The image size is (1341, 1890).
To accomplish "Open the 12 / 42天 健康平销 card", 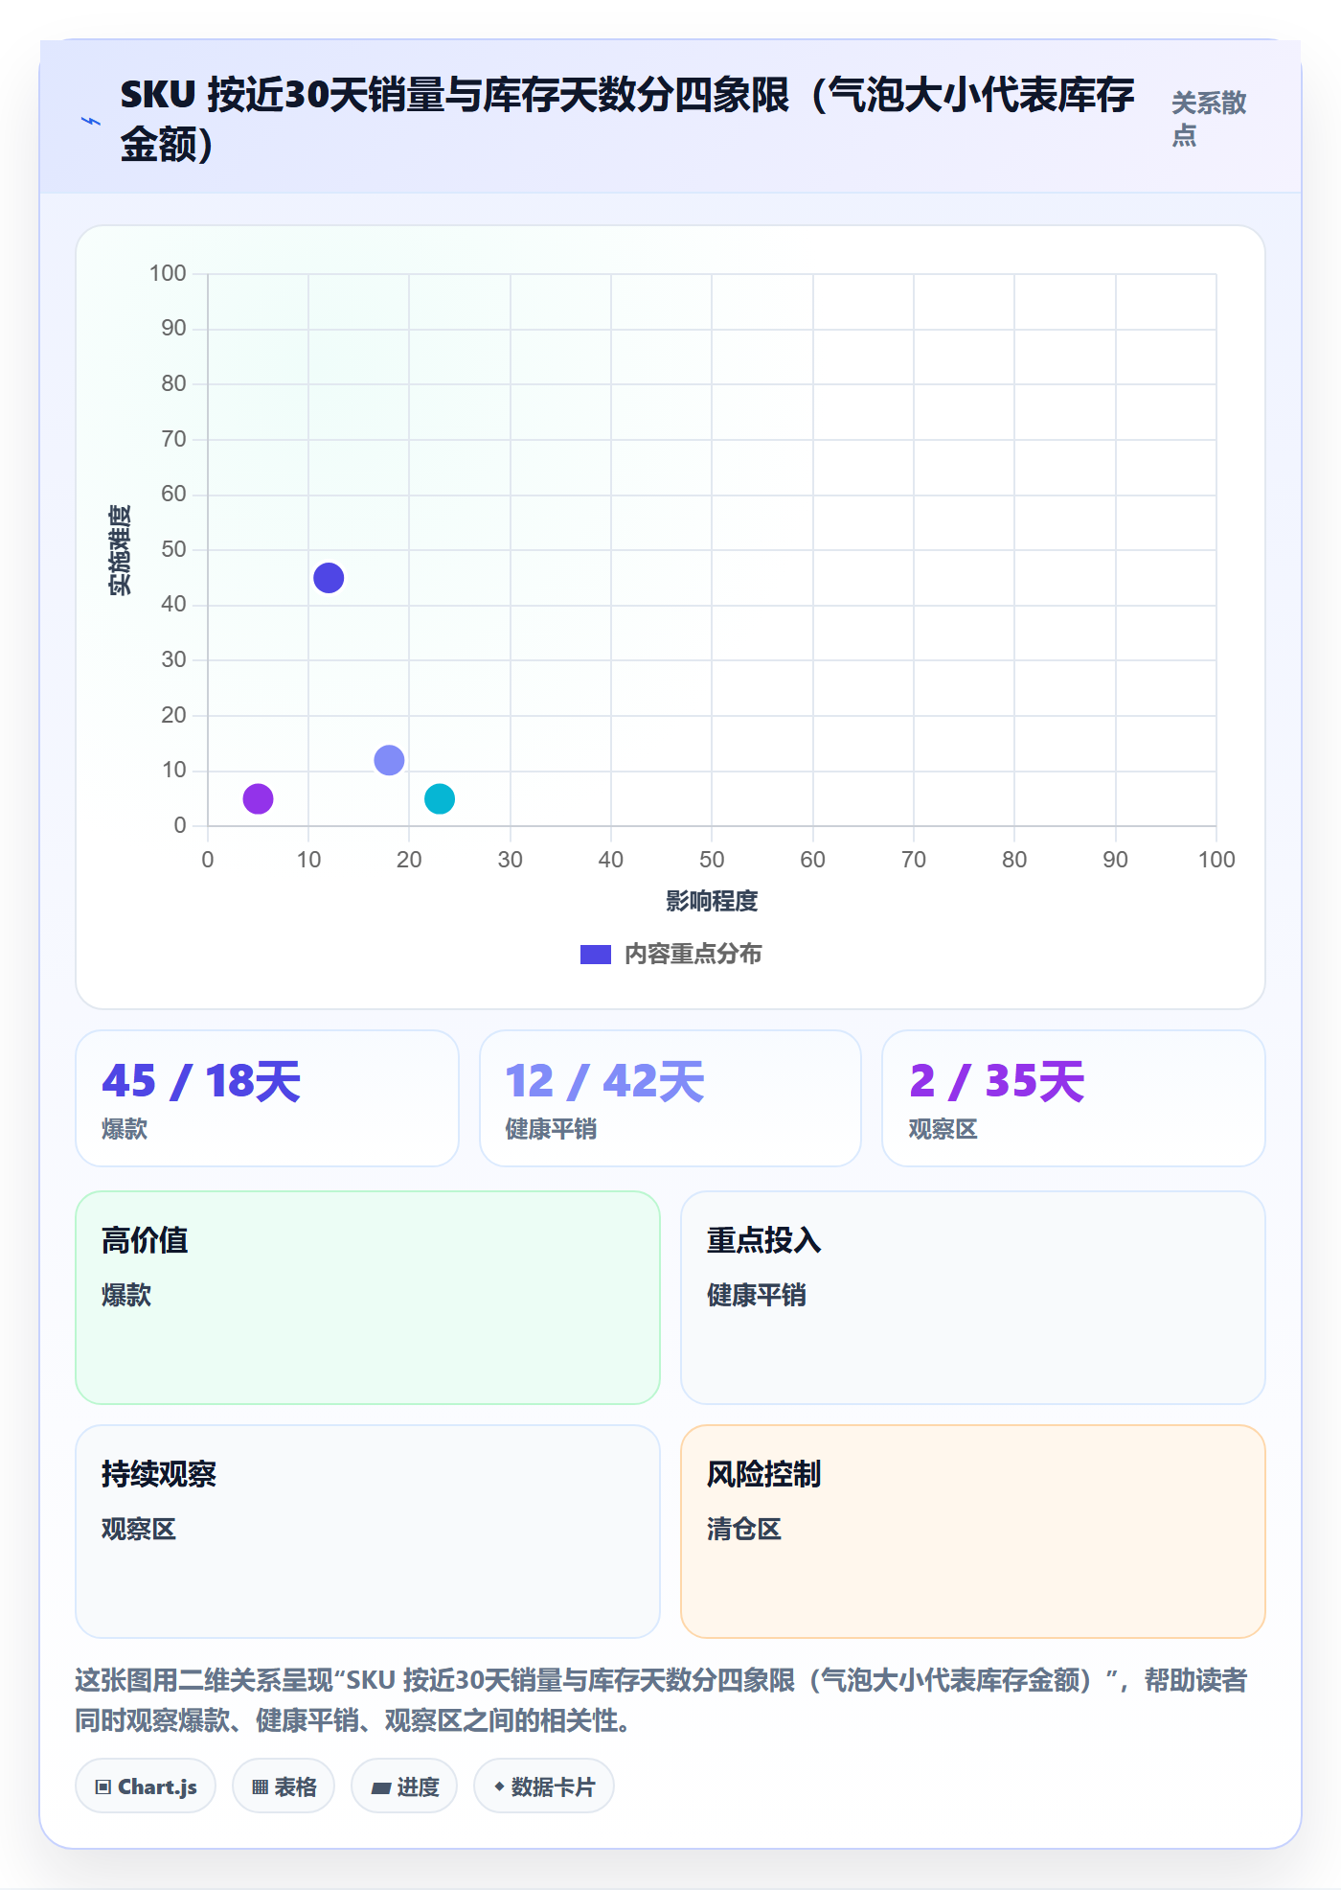I will click(670, 1098).
